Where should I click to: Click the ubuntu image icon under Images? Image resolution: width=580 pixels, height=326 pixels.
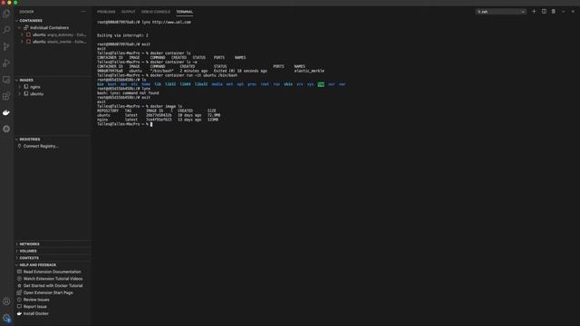point(26,94)
